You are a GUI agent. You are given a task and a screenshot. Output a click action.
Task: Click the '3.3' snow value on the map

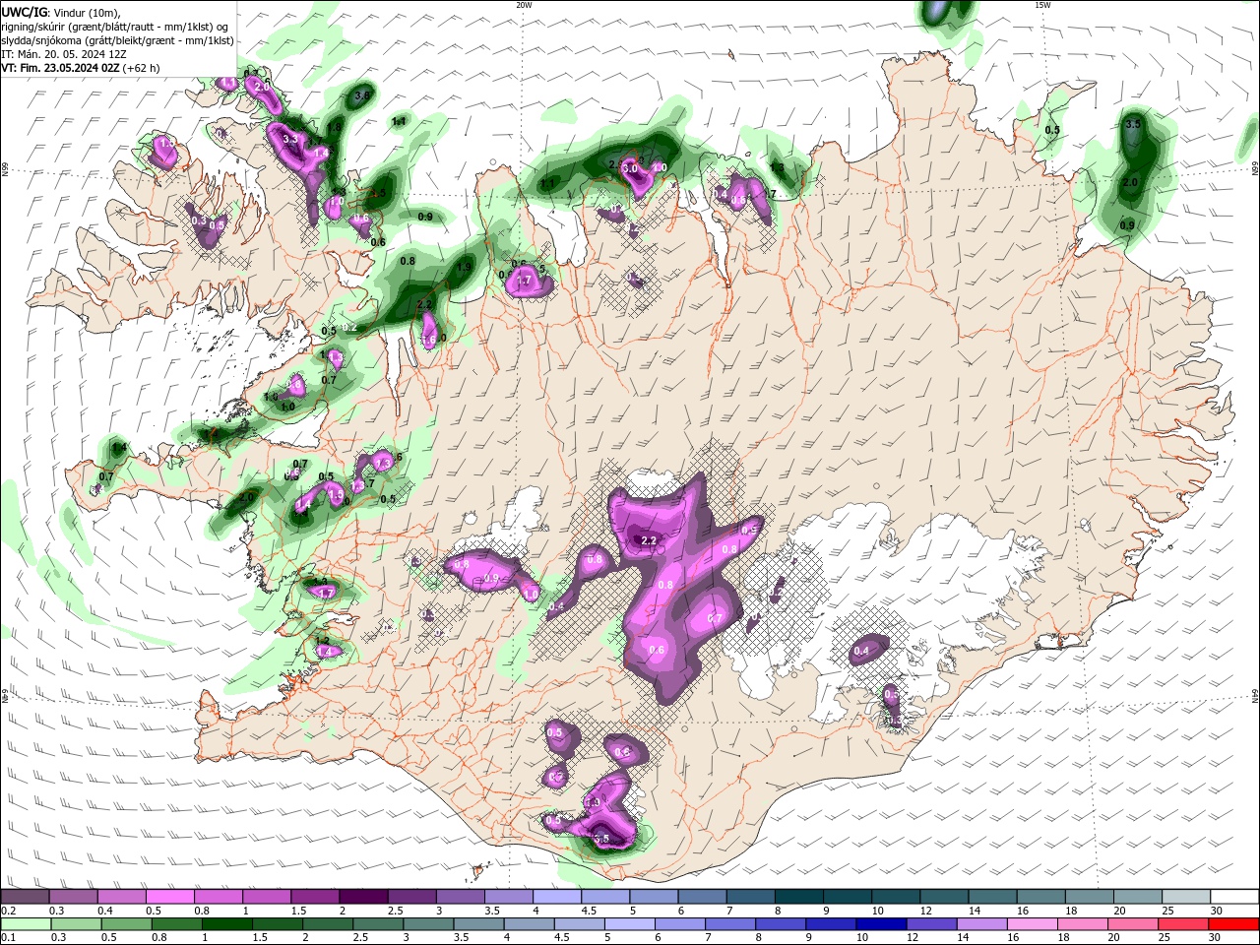(x=290, y=140)
